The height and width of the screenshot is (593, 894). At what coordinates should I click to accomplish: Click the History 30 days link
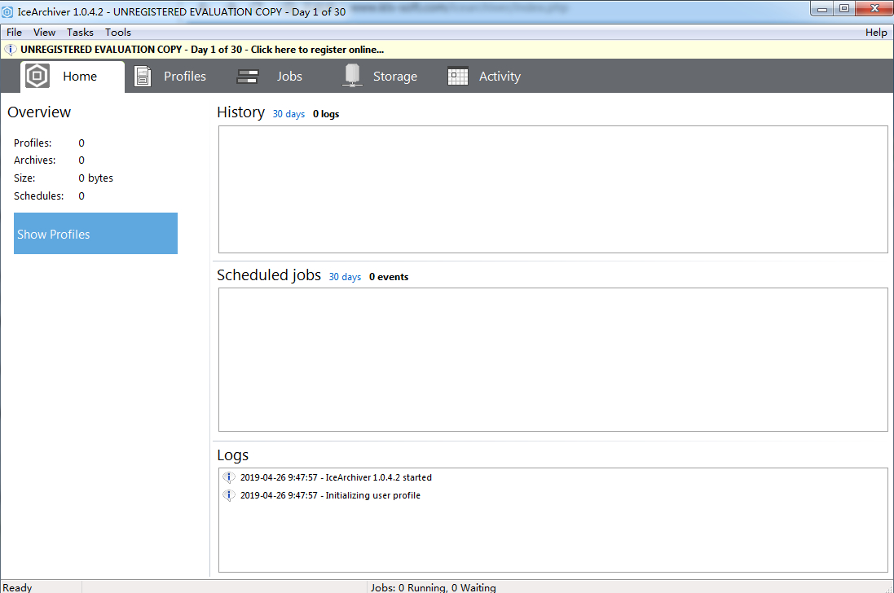[x=288, y=114]
